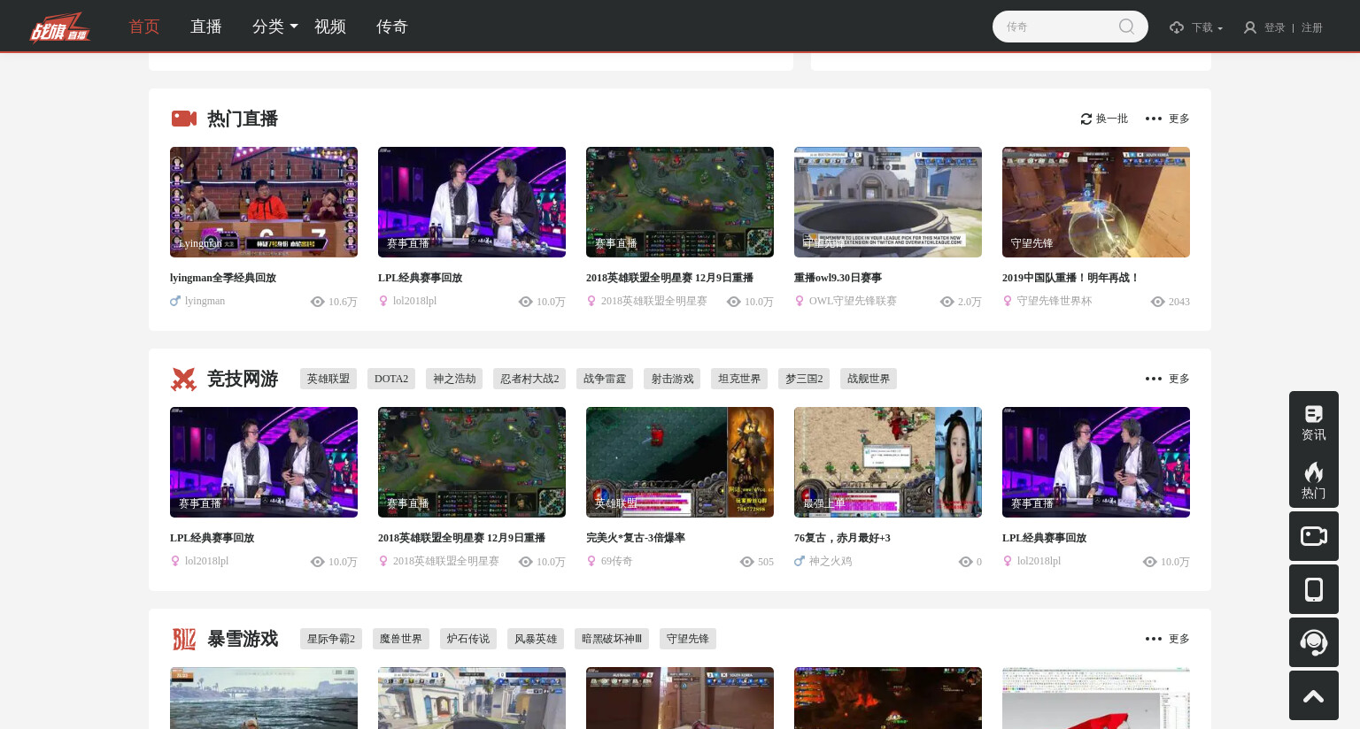Screen dimensions: 1360x729
Task: Select the 暗黑破坏神Ⅲ game tag
Action: pyautogui.click(x=612, y=639)
